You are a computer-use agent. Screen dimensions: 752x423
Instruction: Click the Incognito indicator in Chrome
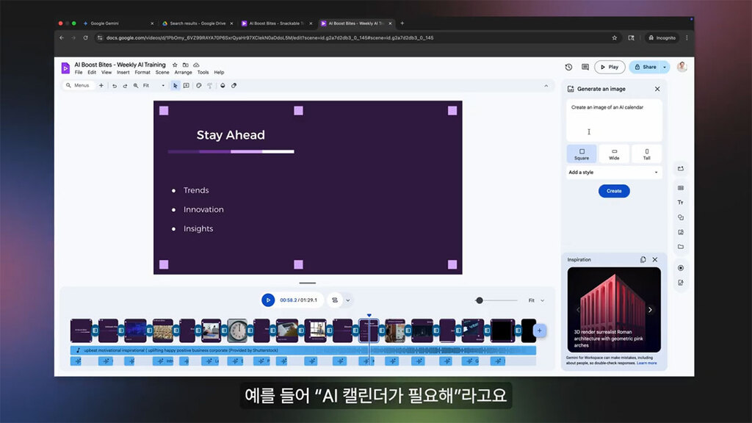click(662, 38)
